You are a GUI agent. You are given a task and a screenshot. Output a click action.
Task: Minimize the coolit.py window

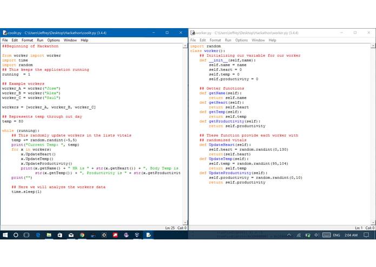[x=154, y=32]
